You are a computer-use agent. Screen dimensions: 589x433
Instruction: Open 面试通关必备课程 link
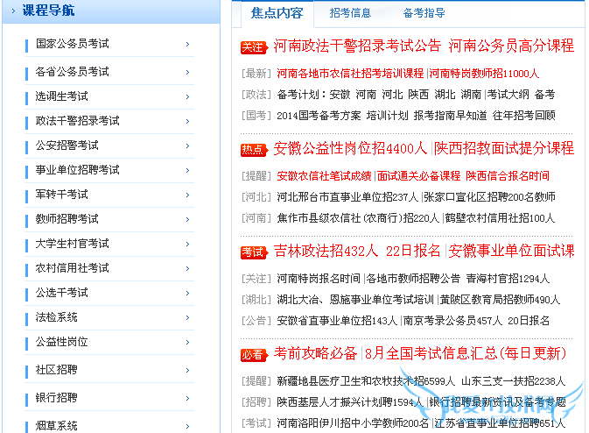click(419, 176)
